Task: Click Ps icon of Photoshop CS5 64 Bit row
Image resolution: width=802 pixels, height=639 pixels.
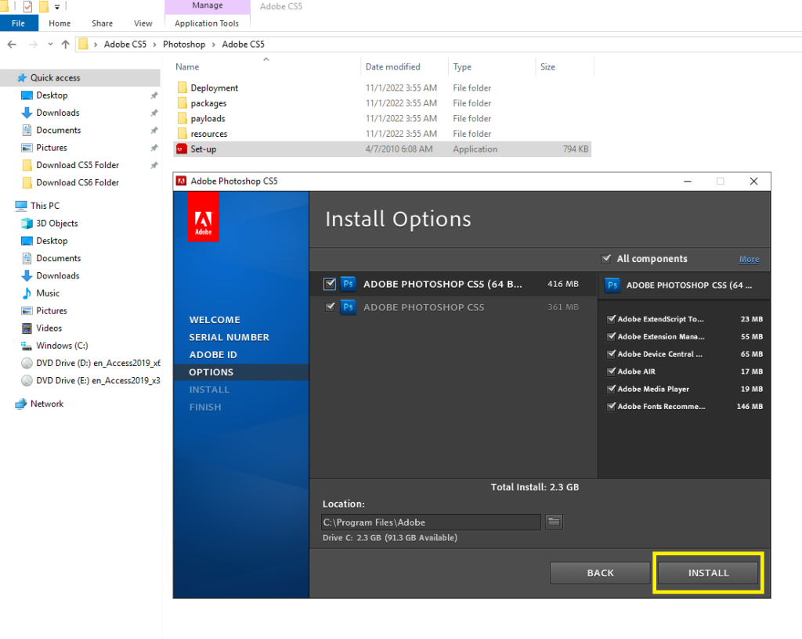Action: (x=349, y=284)
